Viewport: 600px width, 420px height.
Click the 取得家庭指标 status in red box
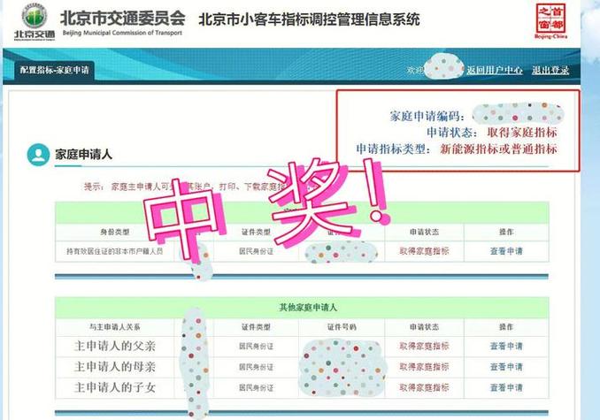(x=522, y=133)
